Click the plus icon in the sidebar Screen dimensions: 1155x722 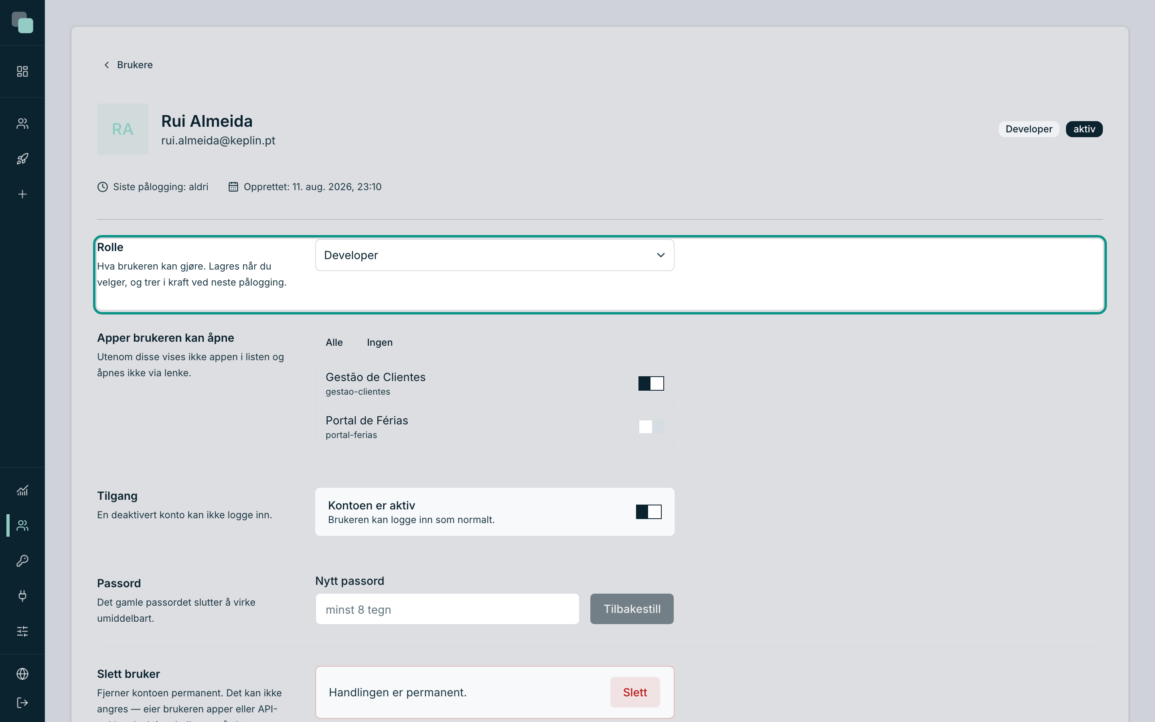[x=22, y=195]
